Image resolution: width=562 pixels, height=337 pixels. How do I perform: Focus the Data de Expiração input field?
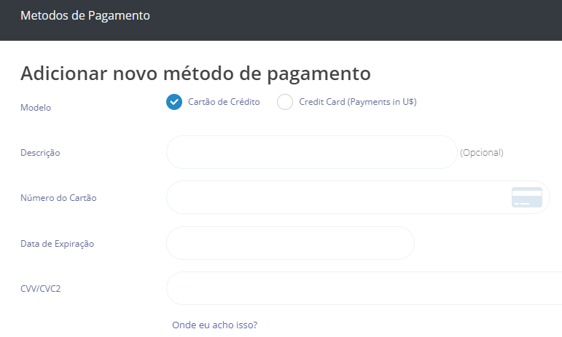click(x=290, y=243)
